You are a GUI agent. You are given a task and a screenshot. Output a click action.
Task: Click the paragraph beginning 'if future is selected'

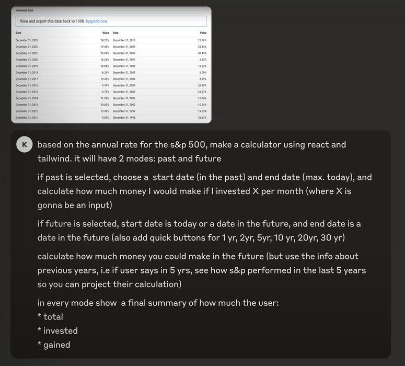pyautogui.click(x=199, y=231)
